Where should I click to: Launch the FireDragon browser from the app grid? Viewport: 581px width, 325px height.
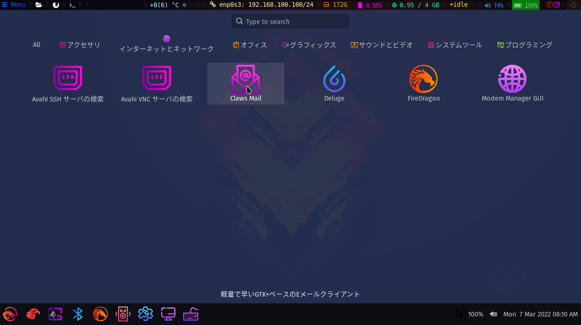[423, 83]
